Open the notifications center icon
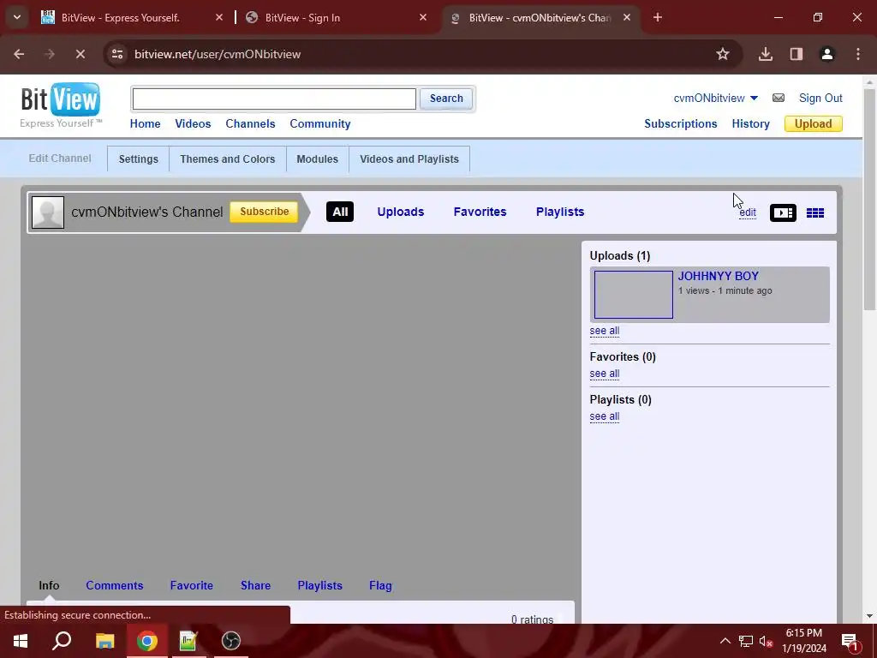 850,641
